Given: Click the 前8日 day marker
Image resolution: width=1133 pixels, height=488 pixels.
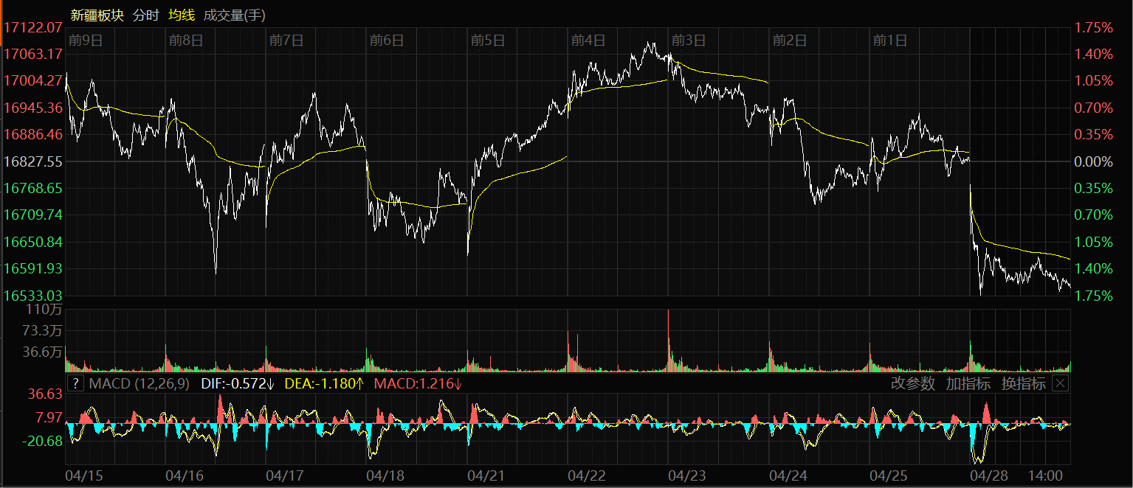Looking at the screenshot, I should click(x=185, y=40).
